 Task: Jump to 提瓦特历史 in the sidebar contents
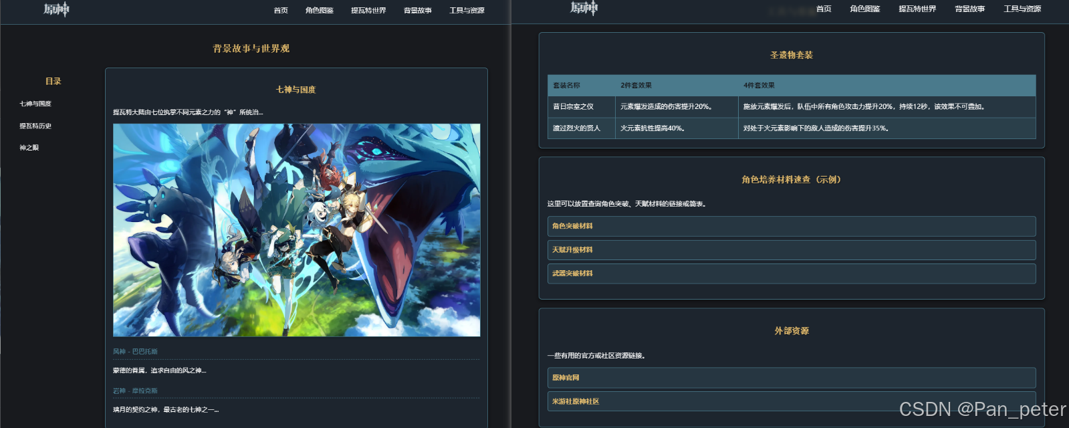click(35, 126)
